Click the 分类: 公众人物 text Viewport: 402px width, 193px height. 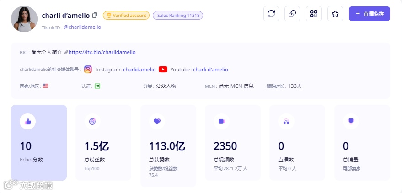160,86
